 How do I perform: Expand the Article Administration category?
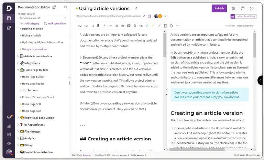click(18, 56)
